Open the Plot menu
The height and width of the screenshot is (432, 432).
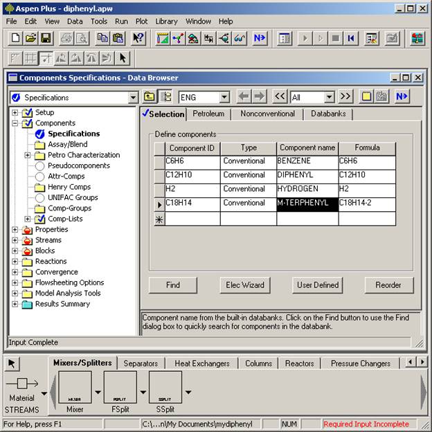point(141,21)
